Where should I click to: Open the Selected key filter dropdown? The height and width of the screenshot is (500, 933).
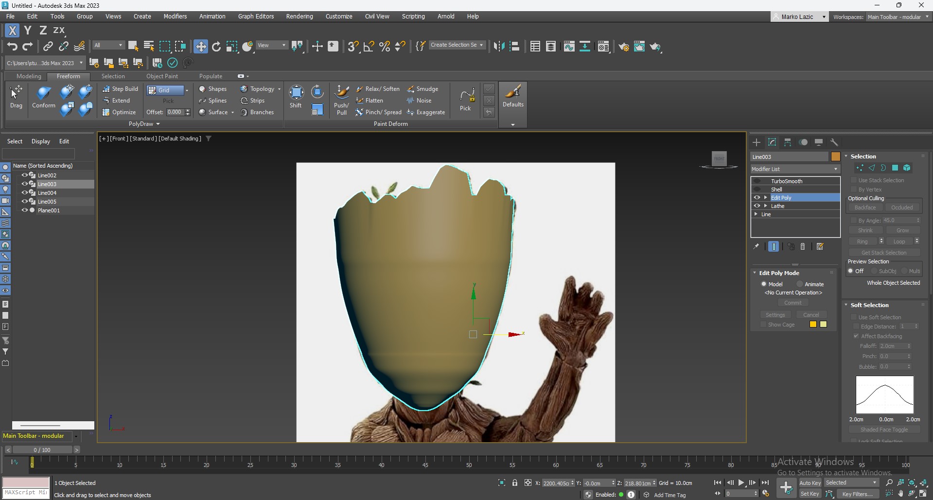click(x=851, y=483)
